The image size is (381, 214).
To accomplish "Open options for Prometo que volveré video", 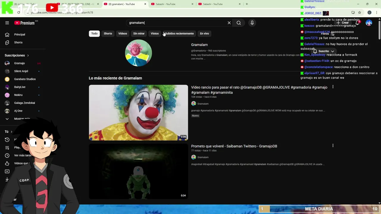I will tap(333, 146).
